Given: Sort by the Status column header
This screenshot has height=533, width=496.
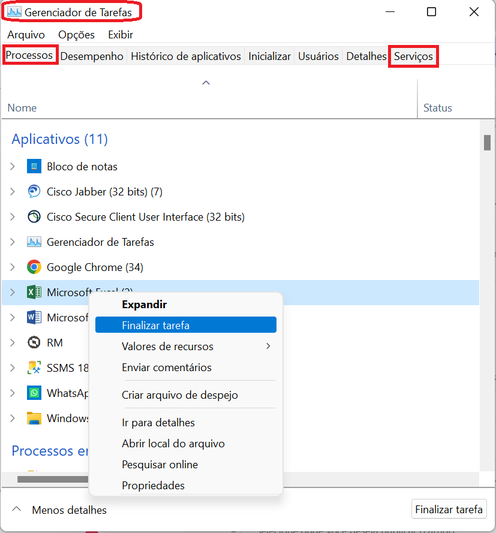Looking at the screenshot, I should click(x=438, y=108).
